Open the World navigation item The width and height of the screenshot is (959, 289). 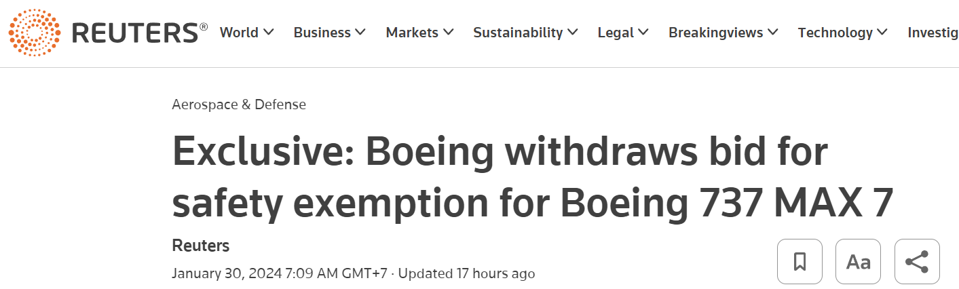[x=239, y=33]
